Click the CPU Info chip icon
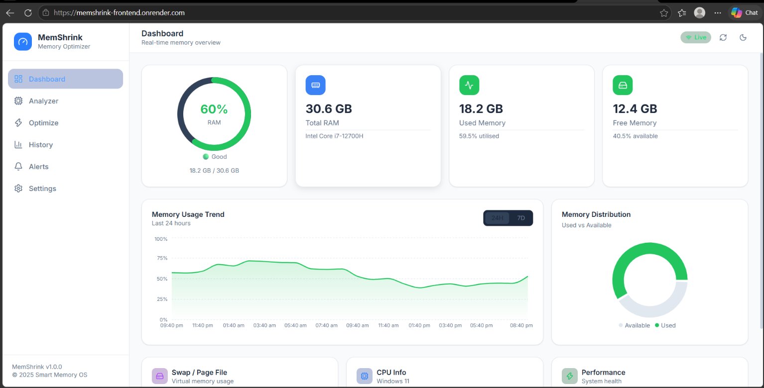This screenshot has width=764, height=388. pos(365,376)
